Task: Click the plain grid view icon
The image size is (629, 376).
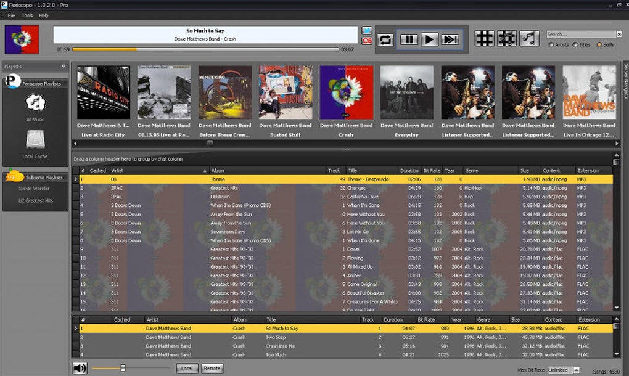Action: pos(485,38)
